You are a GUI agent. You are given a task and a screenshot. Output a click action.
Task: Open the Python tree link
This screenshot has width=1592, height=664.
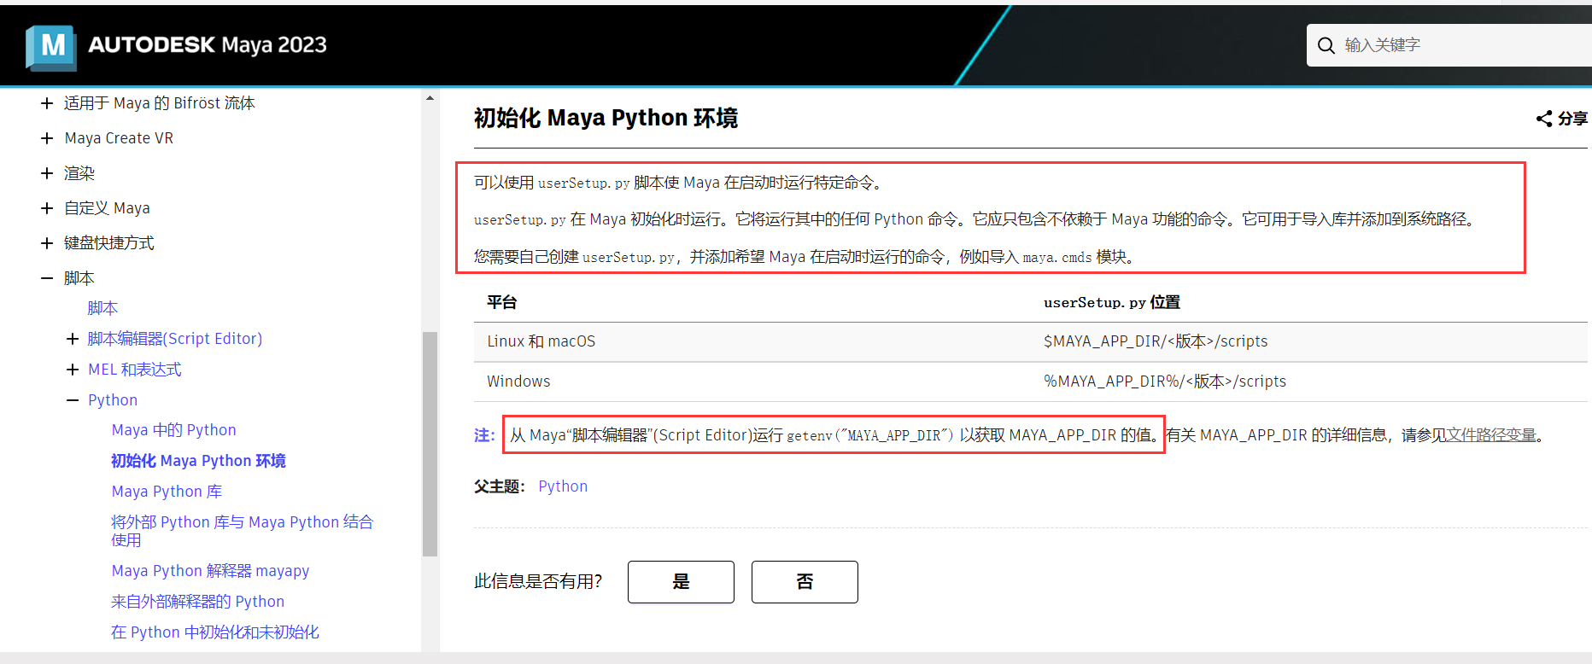point(113,400)
